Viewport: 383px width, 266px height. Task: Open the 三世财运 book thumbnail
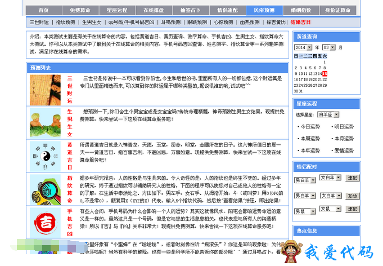click(45, 90)
